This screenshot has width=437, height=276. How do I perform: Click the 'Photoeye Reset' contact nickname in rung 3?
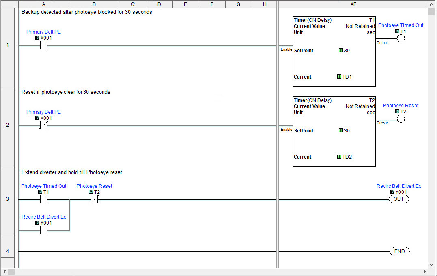[x=94, y=186]
